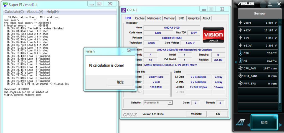The image size is (284, 133).
Task: Click the PWR_FAN fan icon
Action: 240,84
